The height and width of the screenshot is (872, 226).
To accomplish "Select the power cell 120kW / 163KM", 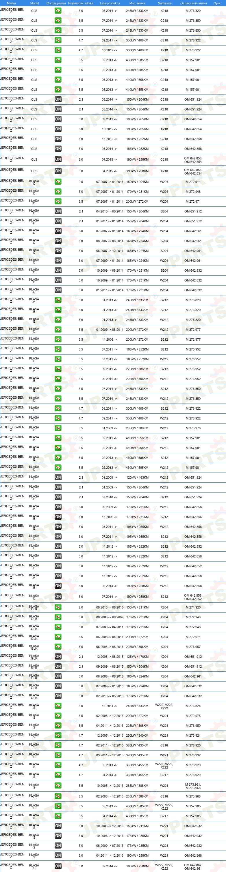I will [x=137, y=478].
